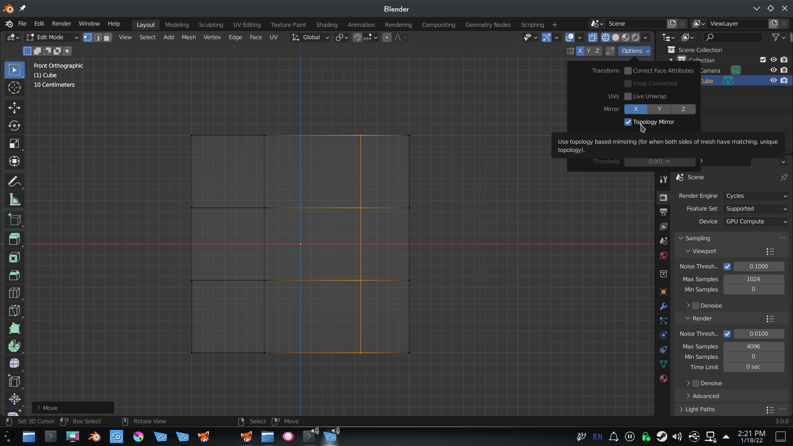Hide the Camera with its eye toggle

(x=773, y=70)
